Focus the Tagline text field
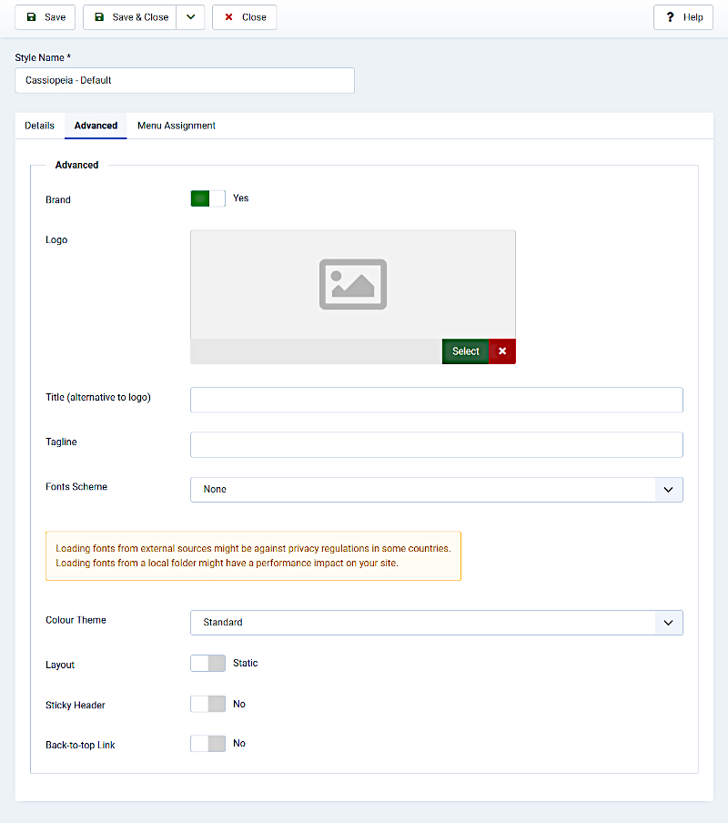Screen dimensions: 728x823 click(437, 444)
